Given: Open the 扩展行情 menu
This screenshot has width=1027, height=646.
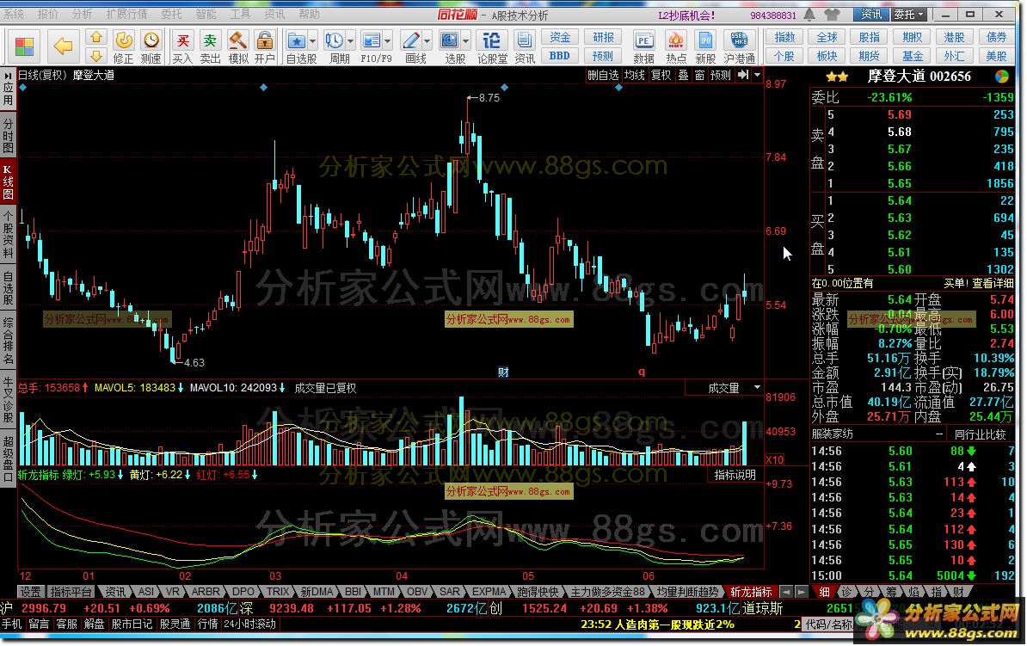Looking at the screenshot, I should [x=126, y=14].
